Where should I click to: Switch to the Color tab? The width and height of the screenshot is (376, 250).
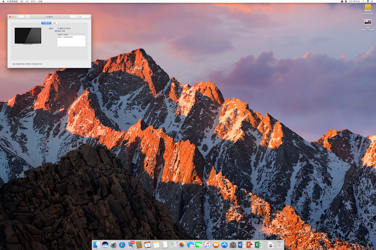pos(55,23)
